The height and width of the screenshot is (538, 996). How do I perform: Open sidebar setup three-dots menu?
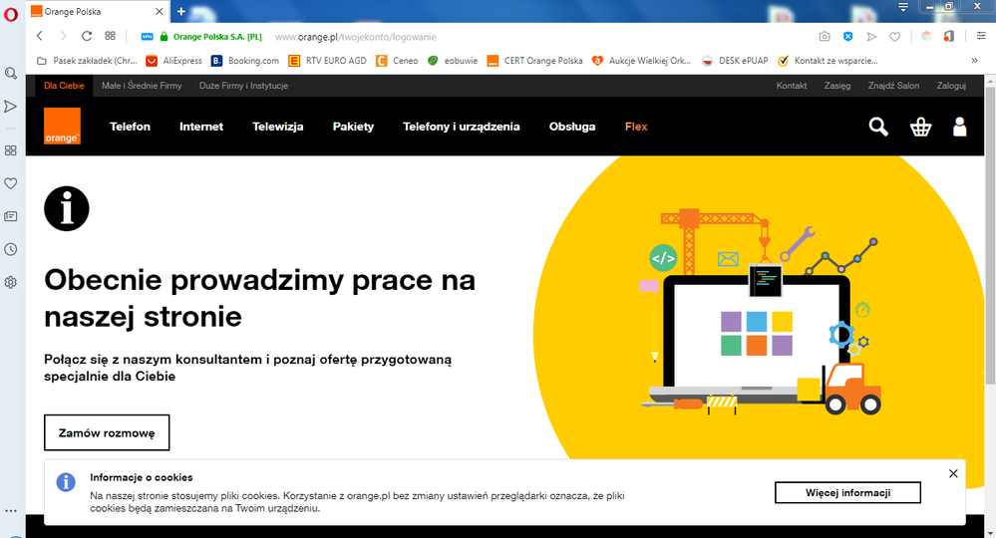point(11,511)
